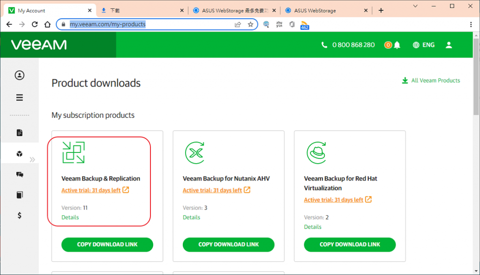Click the Veeam logo in header
The image size is (480, 275).
tap(39, 45)
